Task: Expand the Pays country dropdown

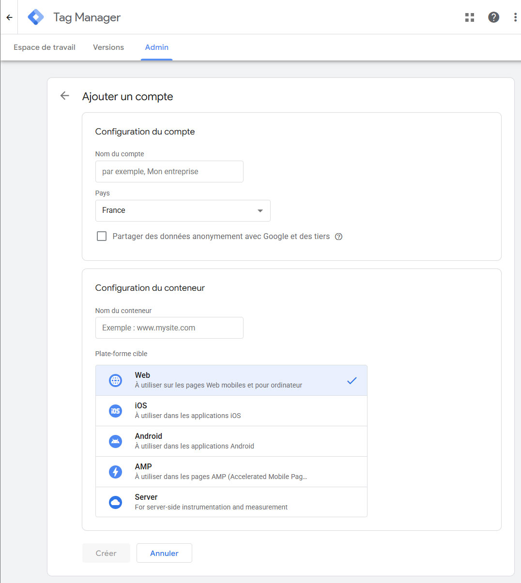Action: (183, 210)
